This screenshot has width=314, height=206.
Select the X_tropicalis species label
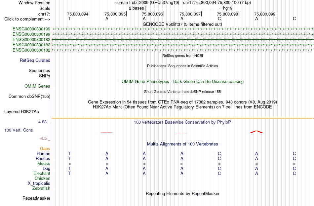tap(39, 184)
